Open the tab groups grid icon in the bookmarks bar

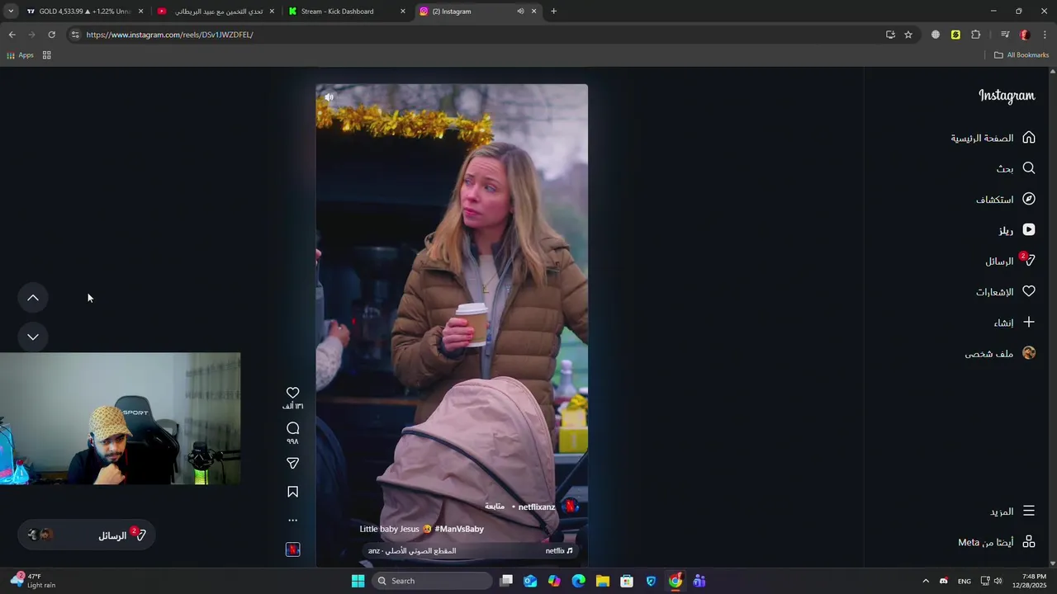(47, 55)
